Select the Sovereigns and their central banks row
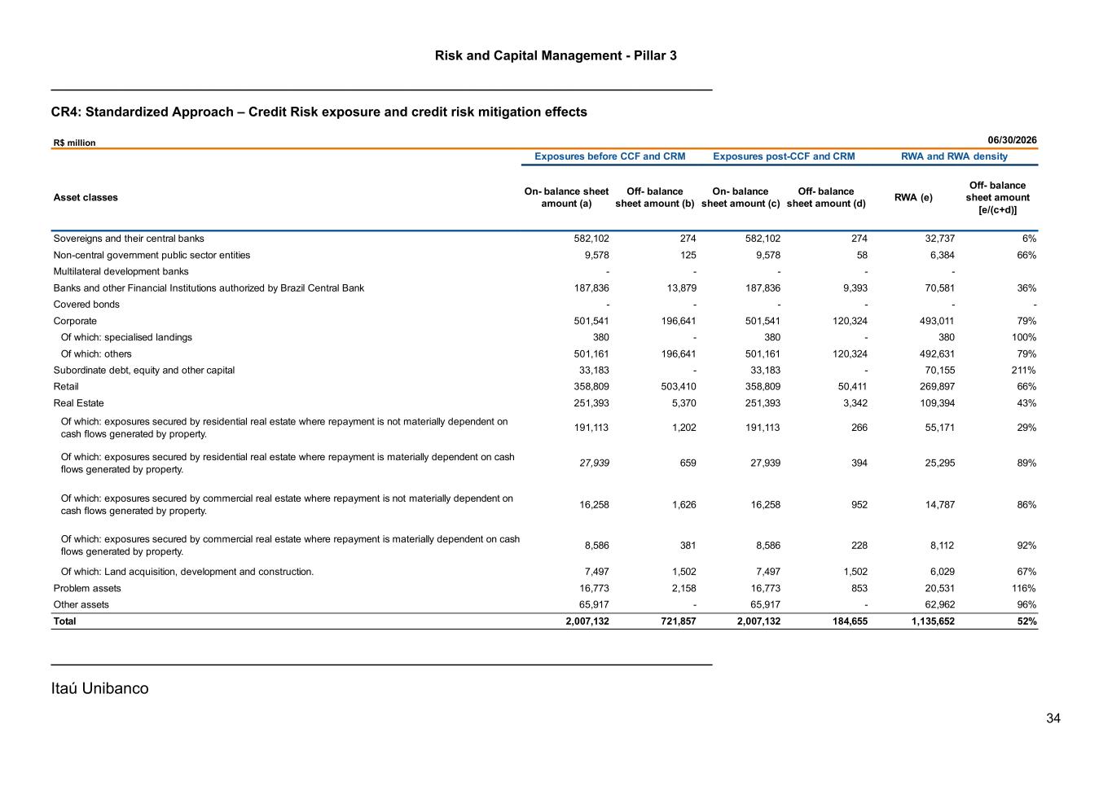1112x786 pixels. [x=544, y=239]
